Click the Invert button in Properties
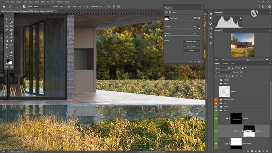The image size is (272, 153). [191, 51]
